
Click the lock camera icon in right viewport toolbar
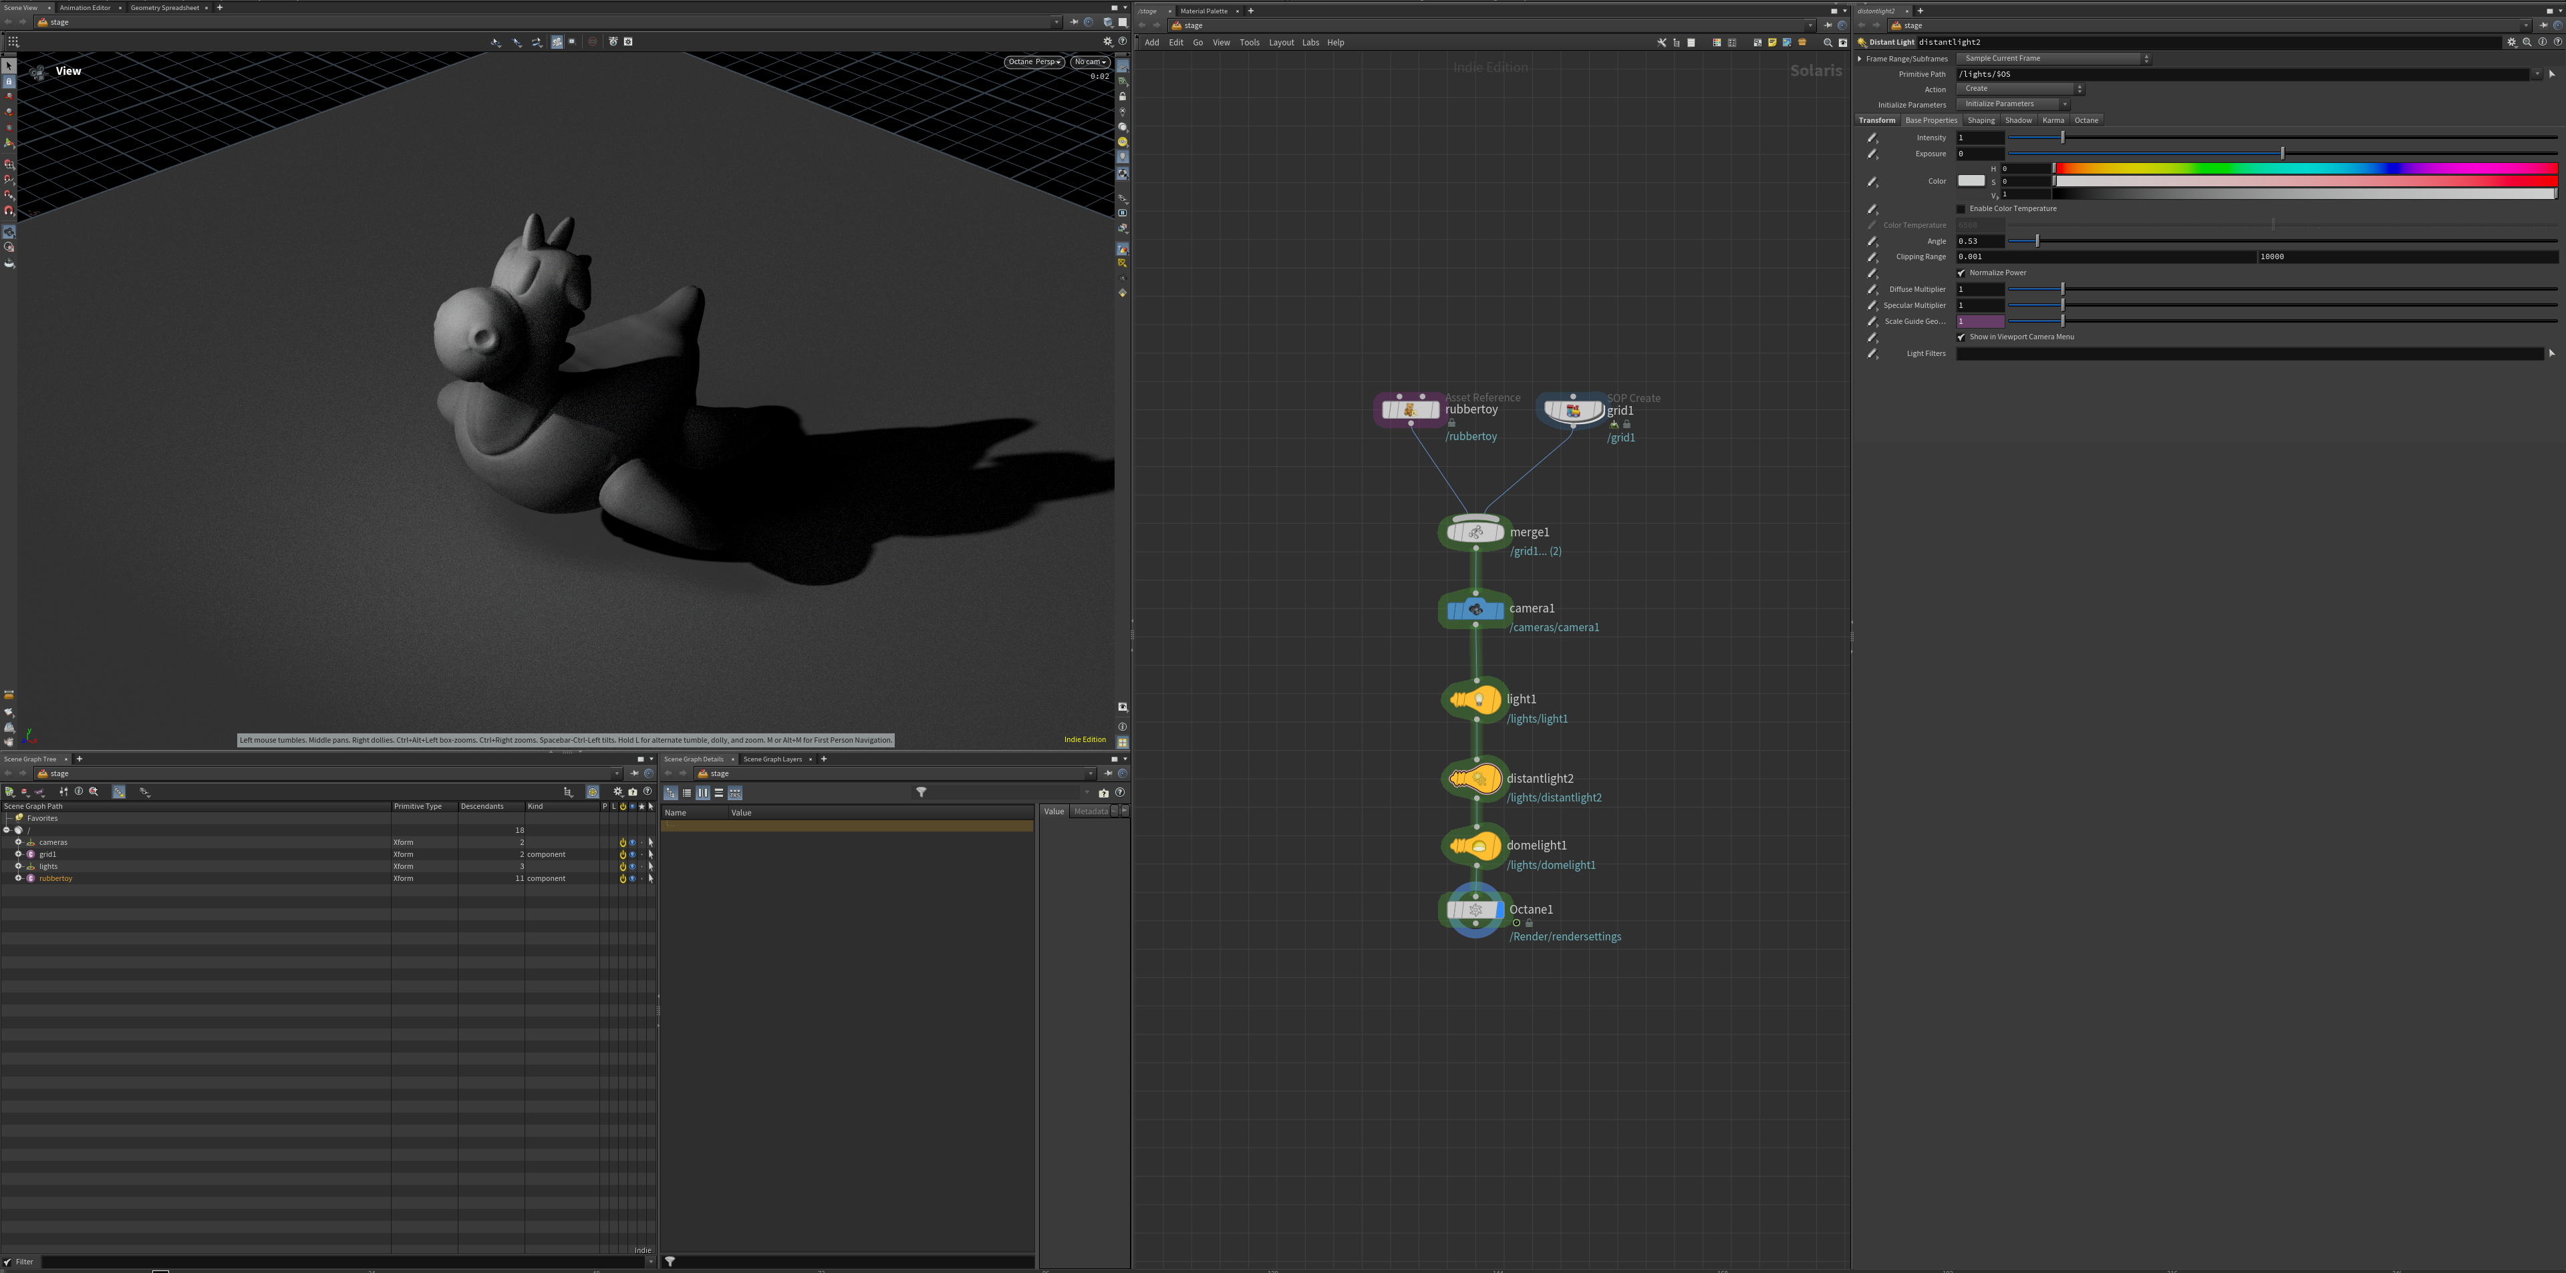1123,97
